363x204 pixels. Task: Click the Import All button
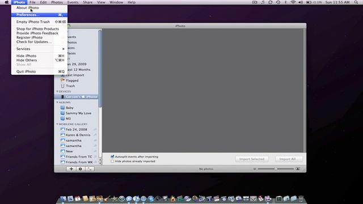289,159
